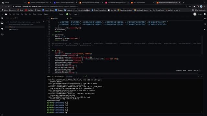Open the AWS toolkit sidebar icon

click(x=2, y=34)
